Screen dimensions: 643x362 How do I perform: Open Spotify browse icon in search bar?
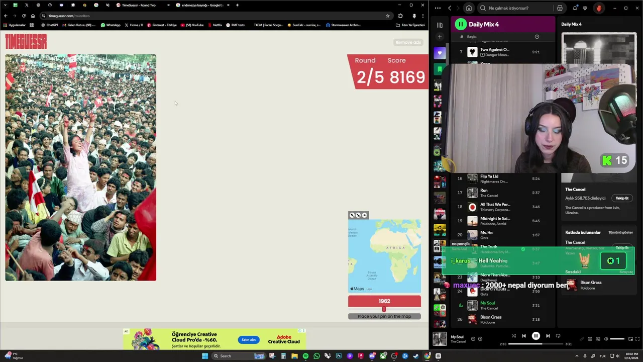(560, 8)
